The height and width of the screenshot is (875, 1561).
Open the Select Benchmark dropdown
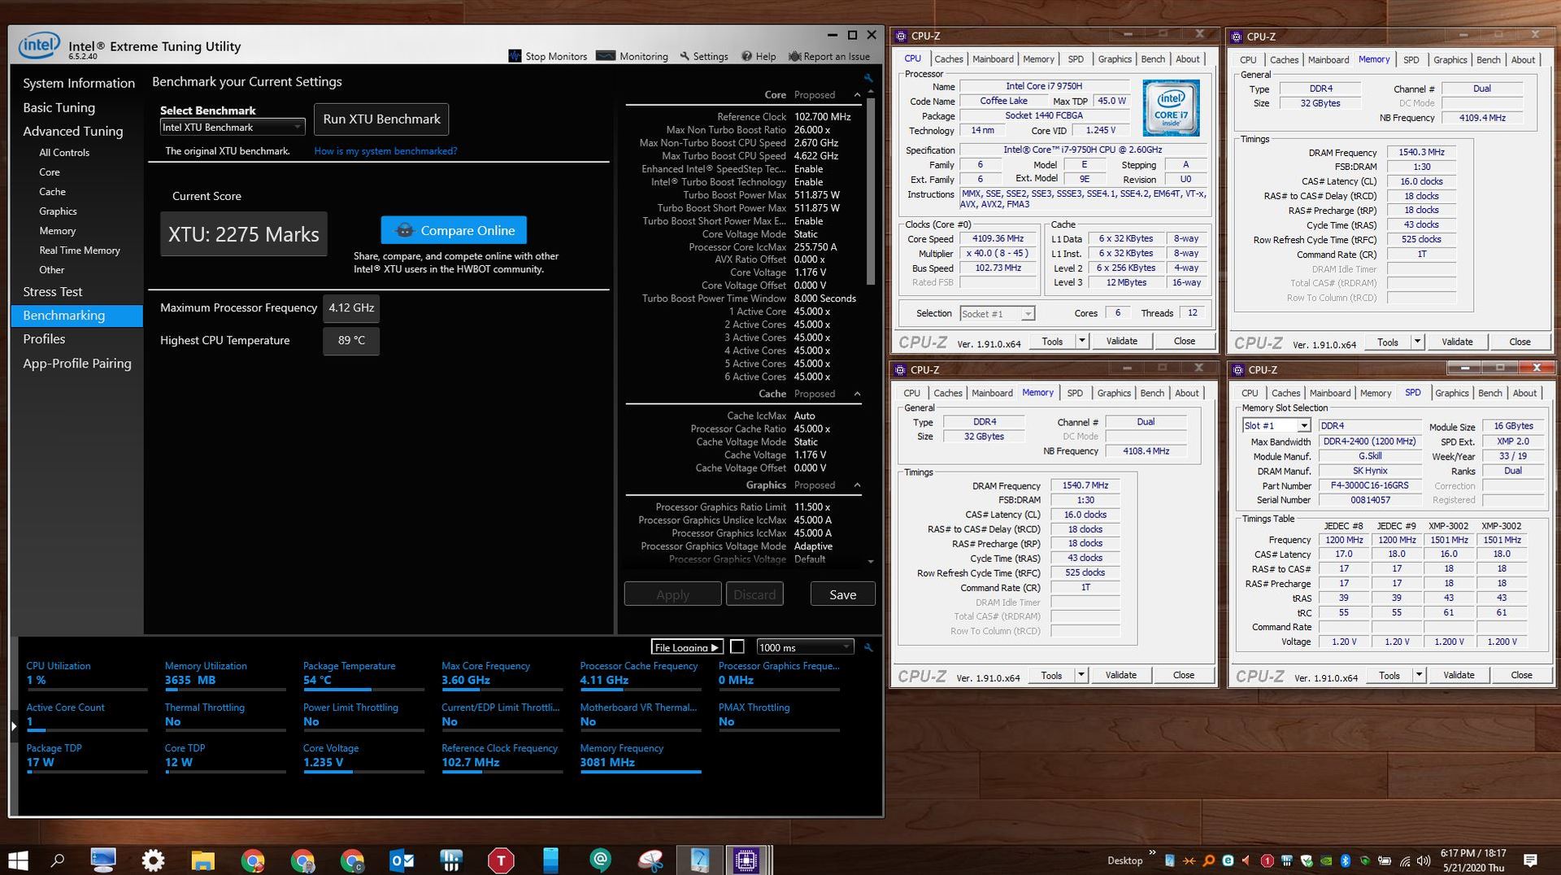click(232, 128)
